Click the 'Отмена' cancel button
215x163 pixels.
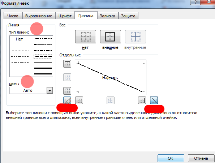[x=201, y=158]
